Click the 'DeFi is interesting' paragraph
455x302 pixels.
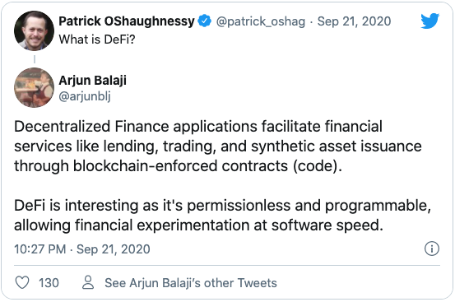(x=223, y=216)
